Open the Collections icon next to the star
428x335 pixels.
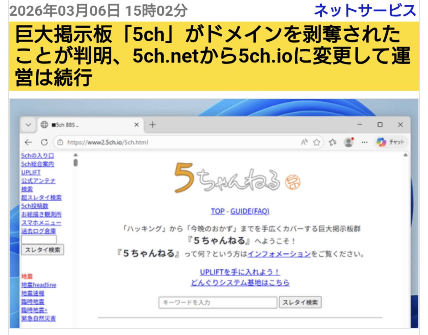point(332,142)
